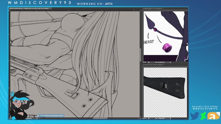The width and height of the screenshot is (221, 124).
Task: Select the purple character reference document tab
Action: pos(152,8)
